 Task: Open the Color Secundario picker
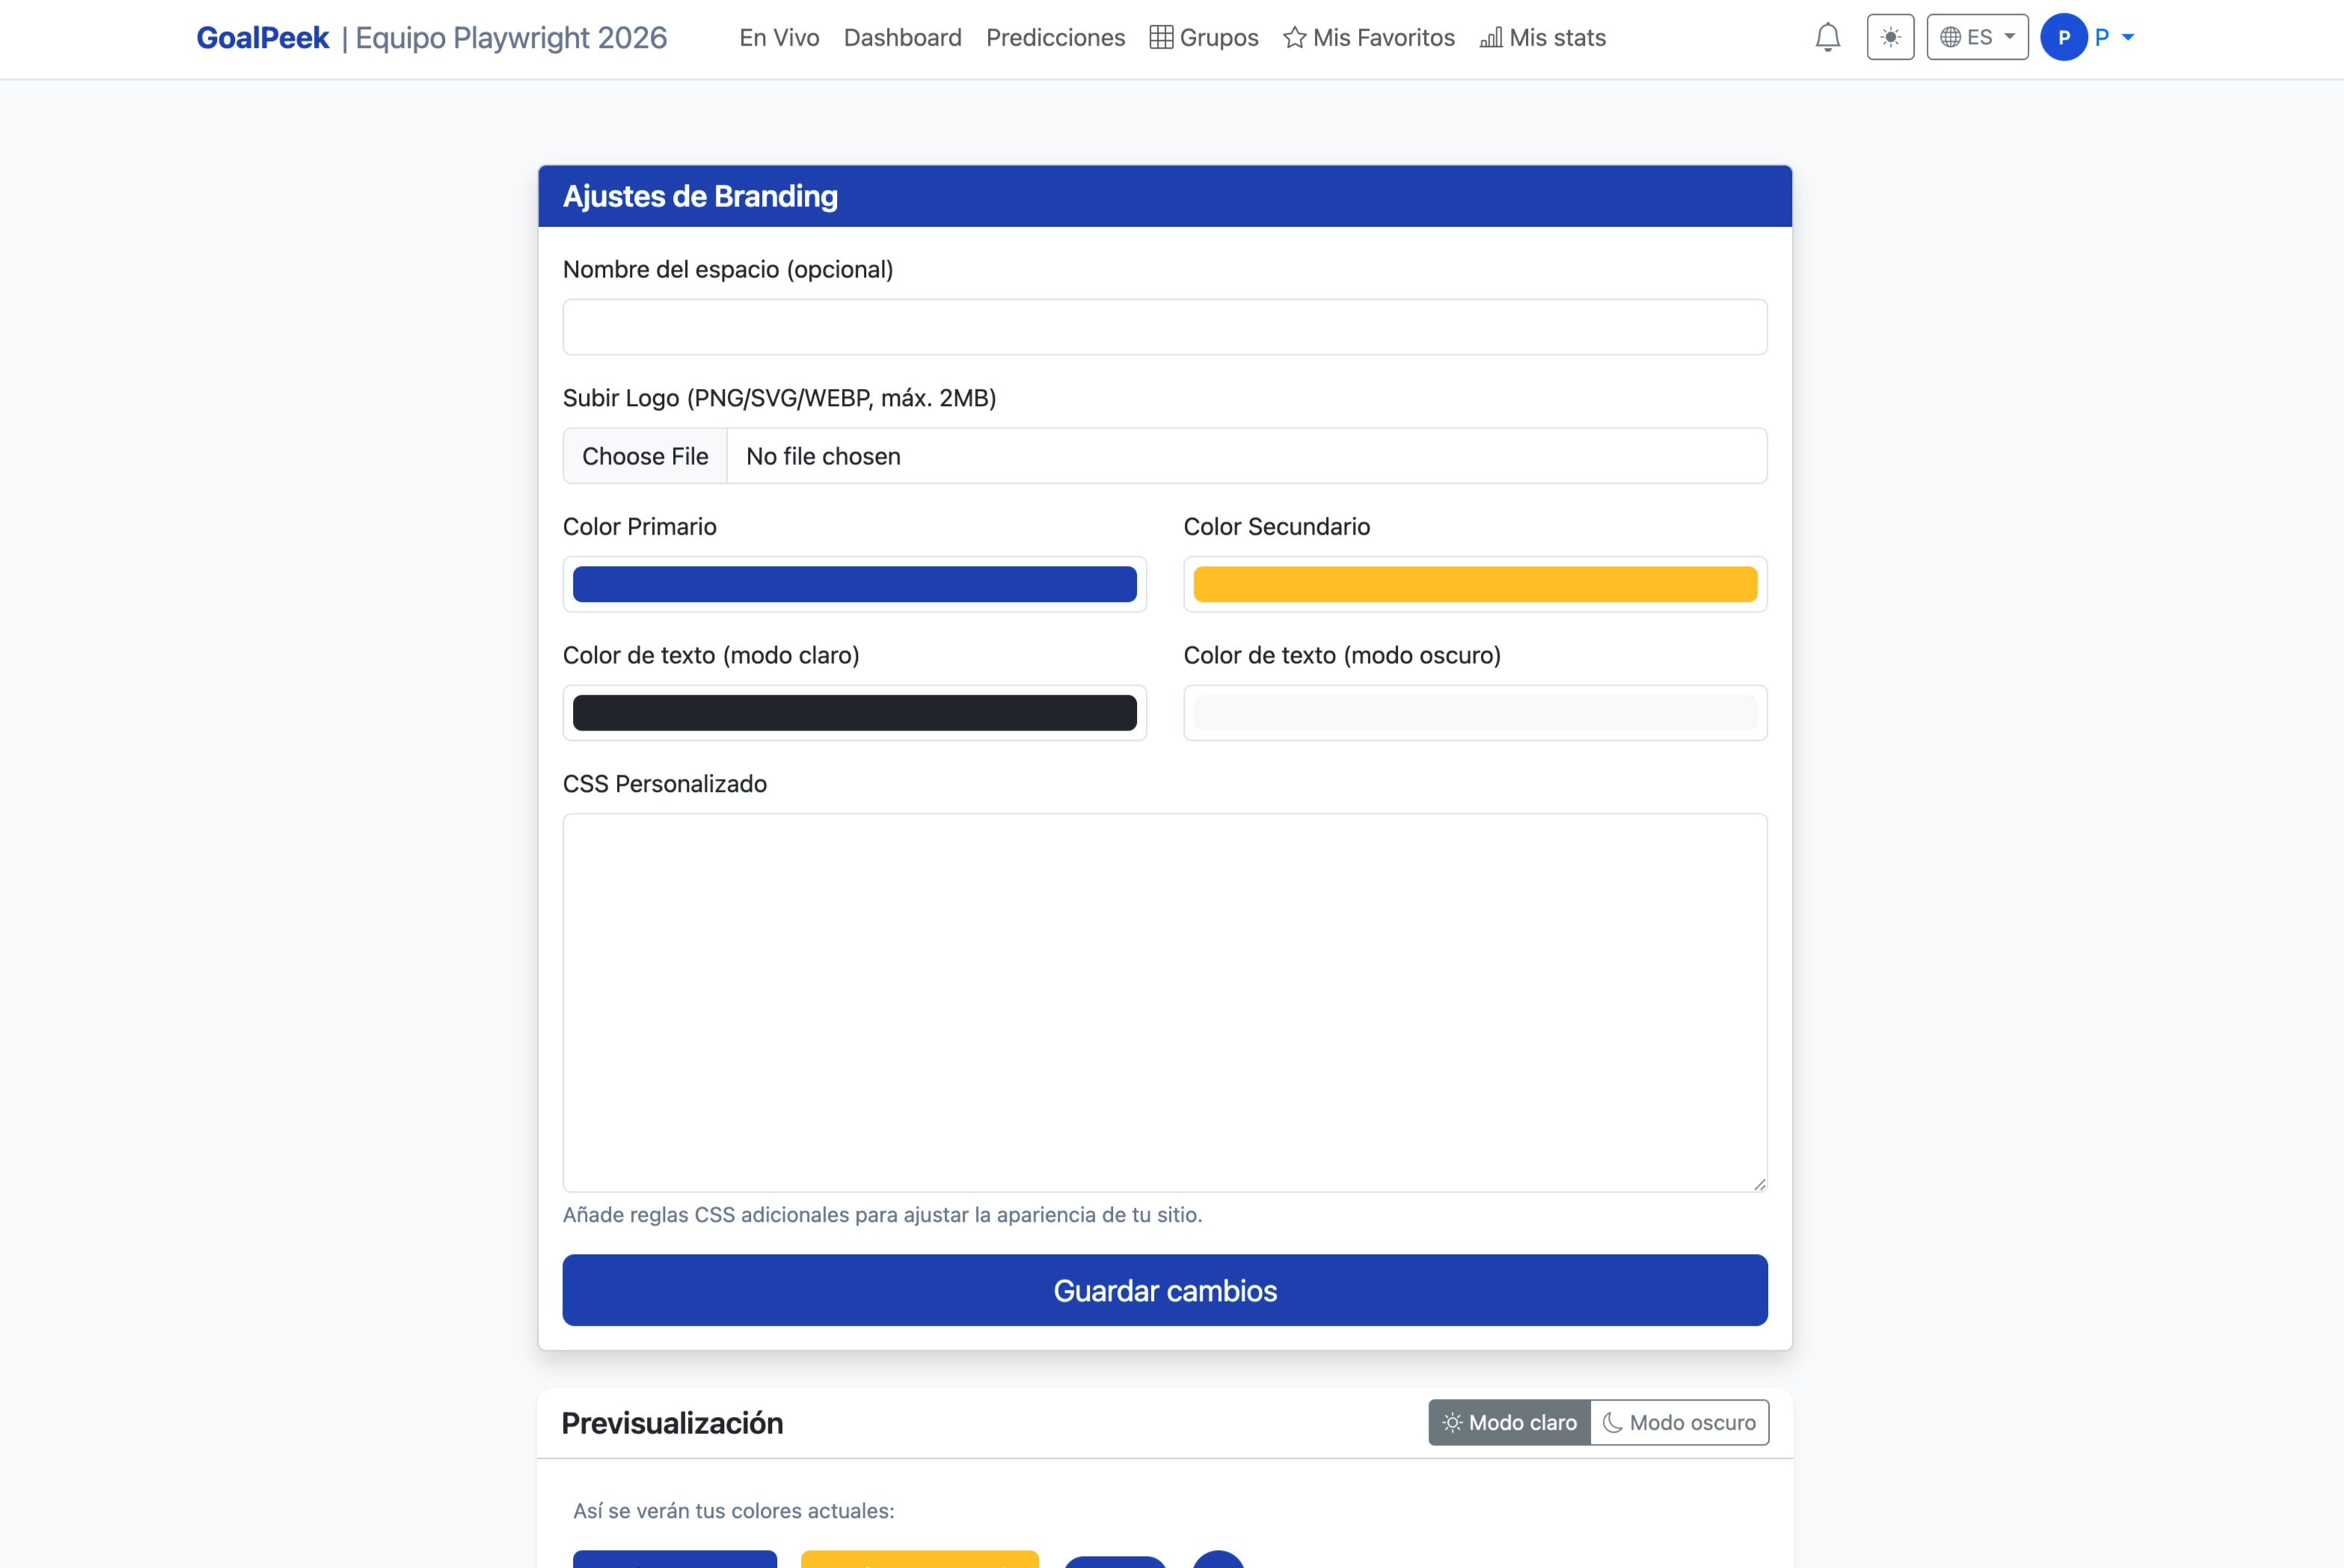pos(1475,584)
